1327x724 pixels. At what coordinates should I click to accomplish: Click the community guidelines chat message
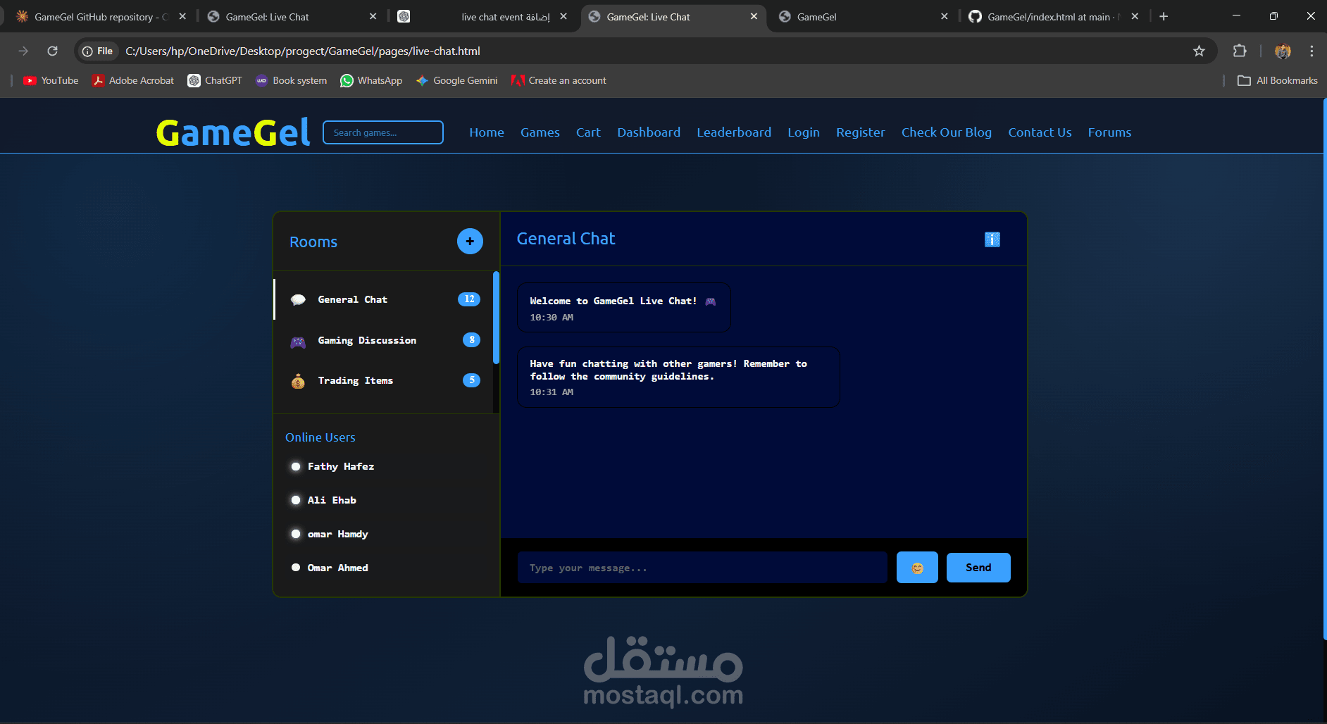click(678, 377)
